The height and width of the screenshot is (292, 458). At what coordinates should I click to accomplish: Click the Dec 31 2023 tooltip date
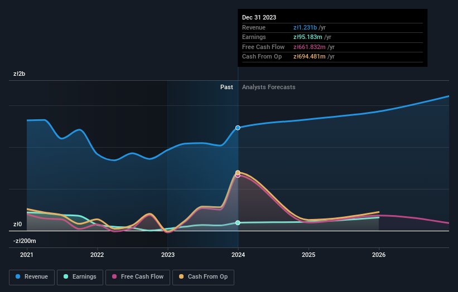[x=259, y=17]
